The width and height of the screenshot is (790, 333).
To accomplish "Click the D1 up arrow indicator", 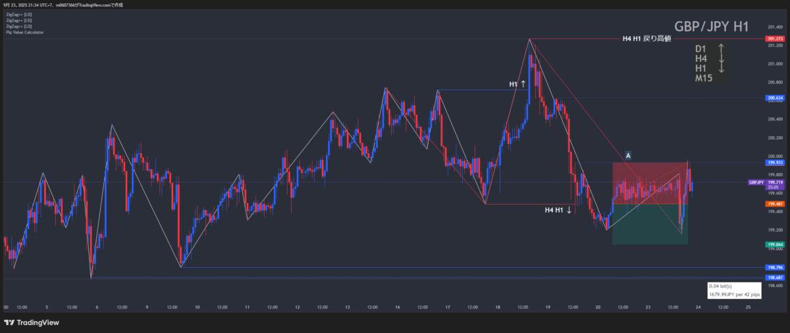I will [721, 49].
